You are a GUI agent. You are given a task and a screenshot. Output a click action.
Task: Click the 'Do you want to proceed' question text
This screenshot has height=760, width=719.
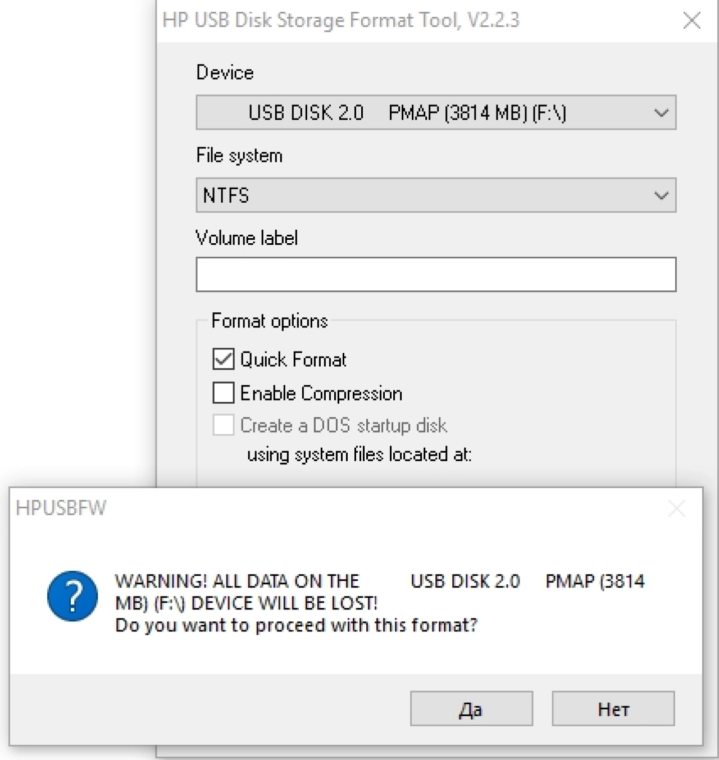pyautogui.click(x=297, y=625)
